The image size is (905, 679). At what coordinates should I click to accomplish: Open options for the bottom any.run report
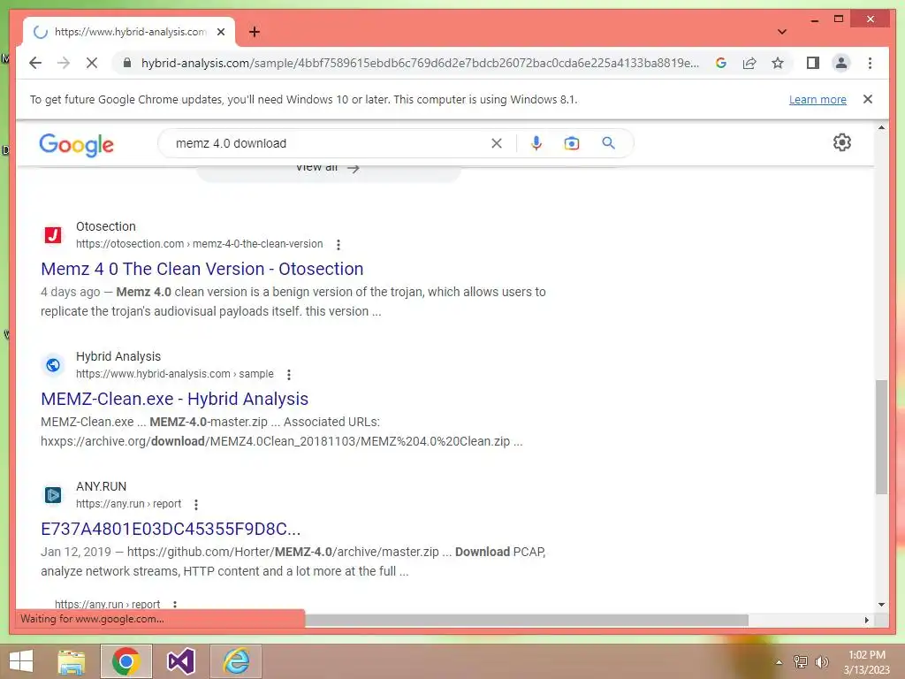click(x=175, y=605)
